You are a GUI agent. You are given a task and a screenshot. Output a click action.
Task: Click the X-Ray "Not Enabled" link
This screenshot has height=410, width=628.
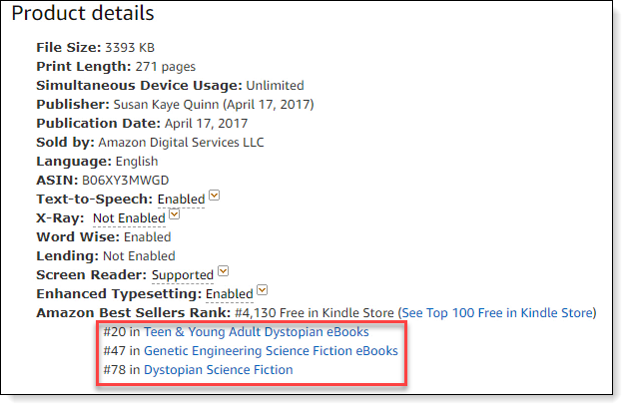pos(128,218)
